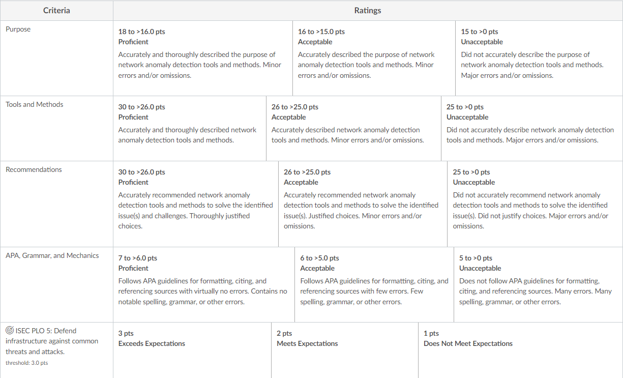Click the Criteria column header

coord(56,11)
